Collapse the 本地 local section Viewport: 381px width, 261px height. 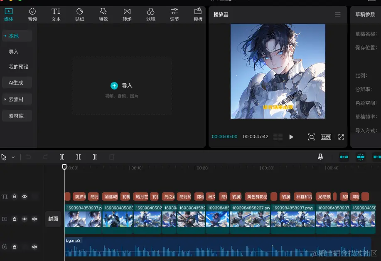tap(17, 36)
